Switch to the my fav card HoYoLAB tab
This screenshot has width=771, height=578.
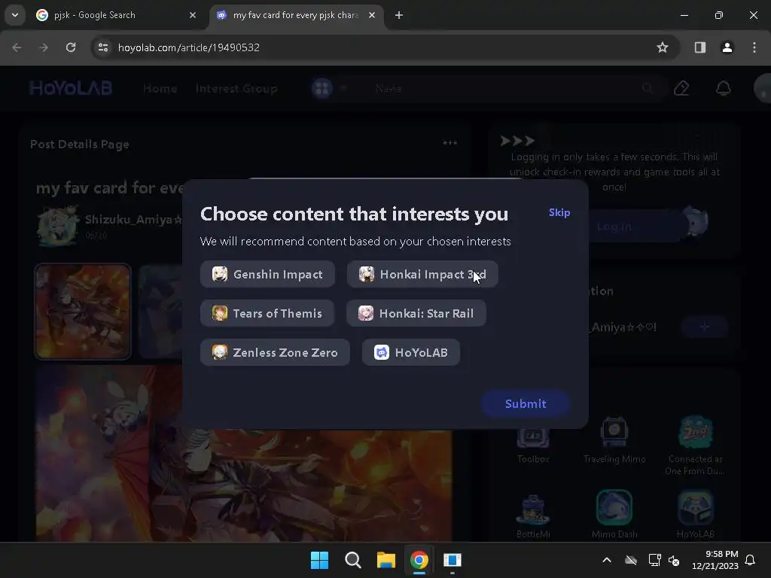[295, 15]
